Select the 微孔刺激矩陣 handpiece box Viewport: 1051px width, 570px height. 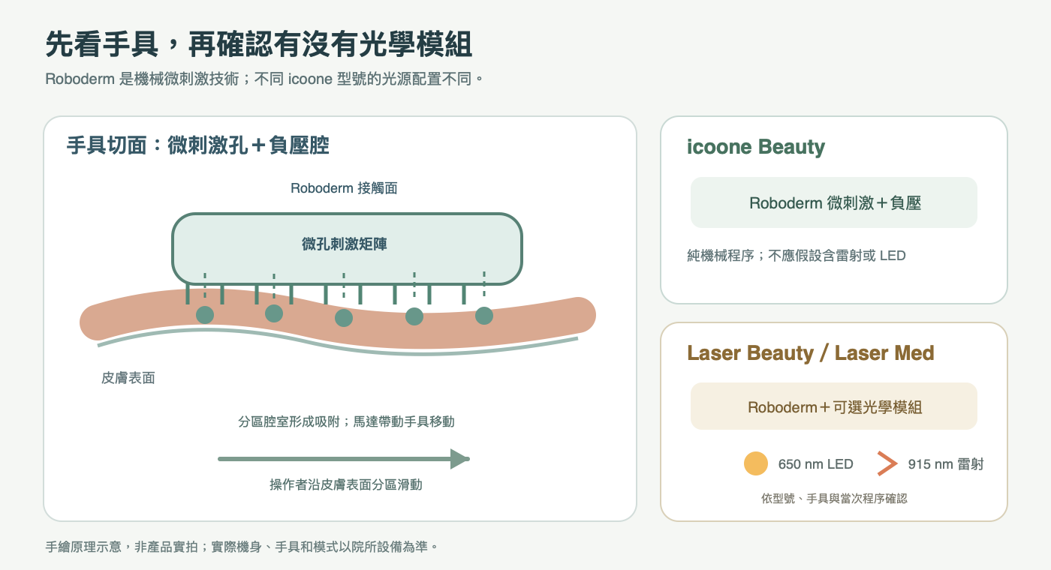347,249
